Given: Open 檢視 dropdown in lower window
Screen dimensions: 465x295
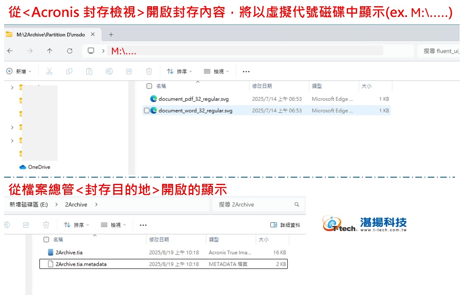Looking at the screenshot, I should 114,225.
